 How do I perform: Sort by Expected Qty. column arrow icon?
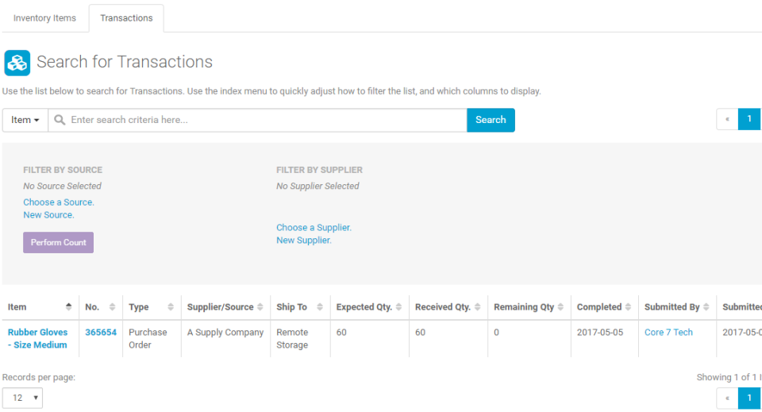click(398, 306)
